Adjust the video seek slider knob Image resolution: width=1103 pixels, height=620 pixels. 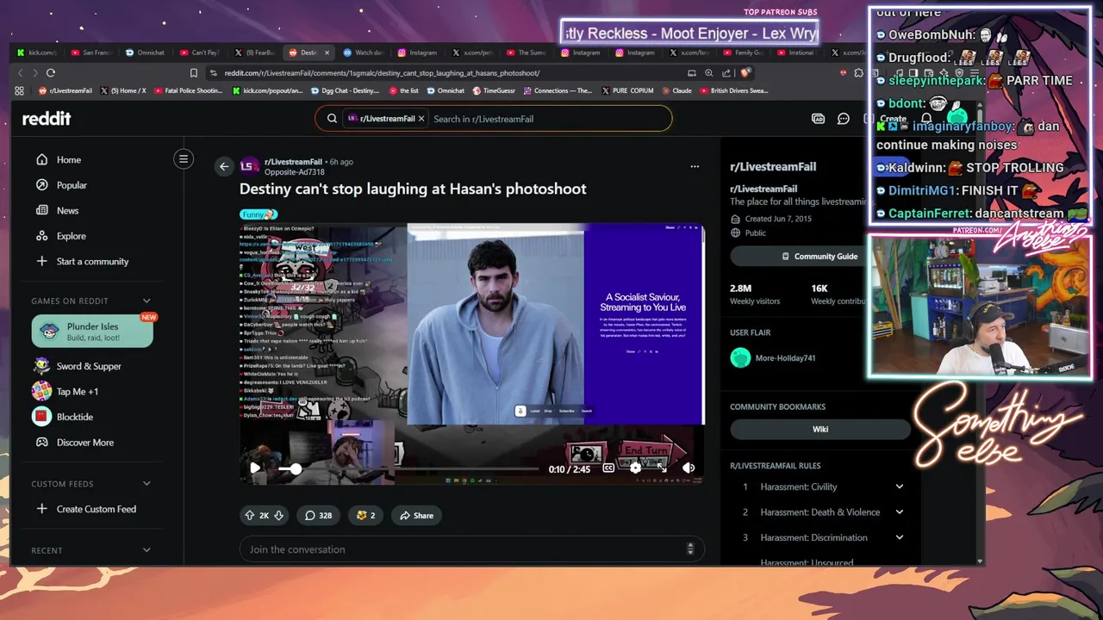coord(296,469)
